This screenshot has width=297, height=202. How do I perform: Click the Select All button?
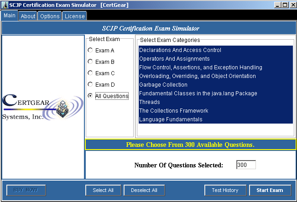click(103, 190)
